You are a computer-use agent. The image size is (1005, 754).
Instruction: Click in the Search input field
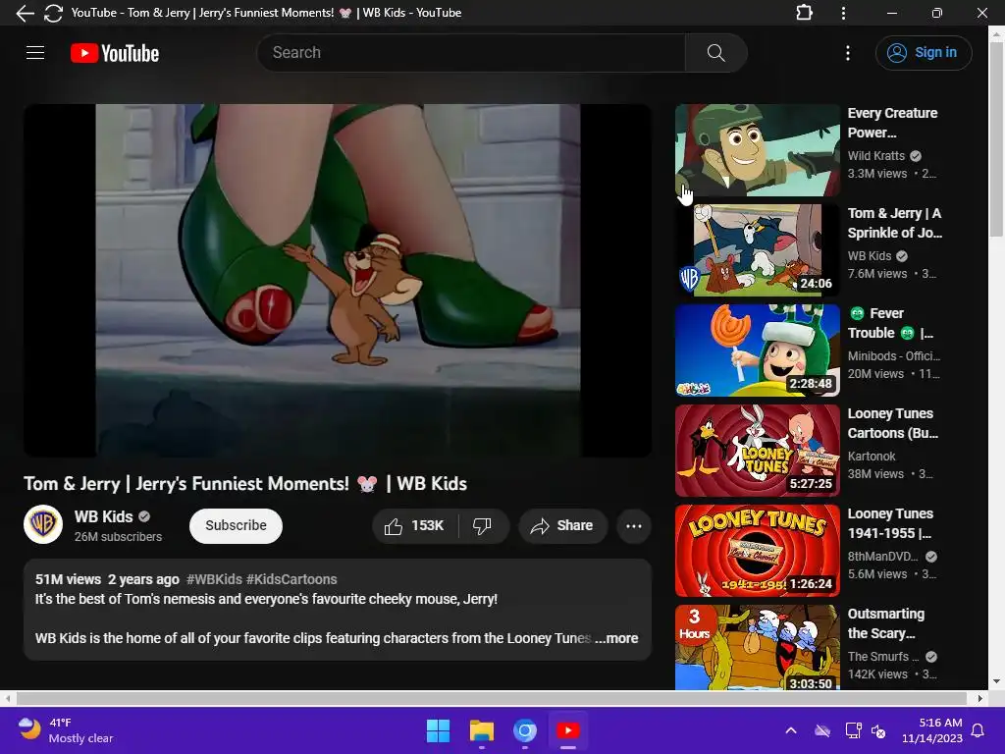[x=471, y=53]
